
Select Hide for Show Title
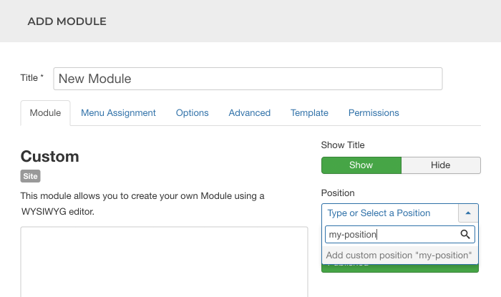(441, 165)
